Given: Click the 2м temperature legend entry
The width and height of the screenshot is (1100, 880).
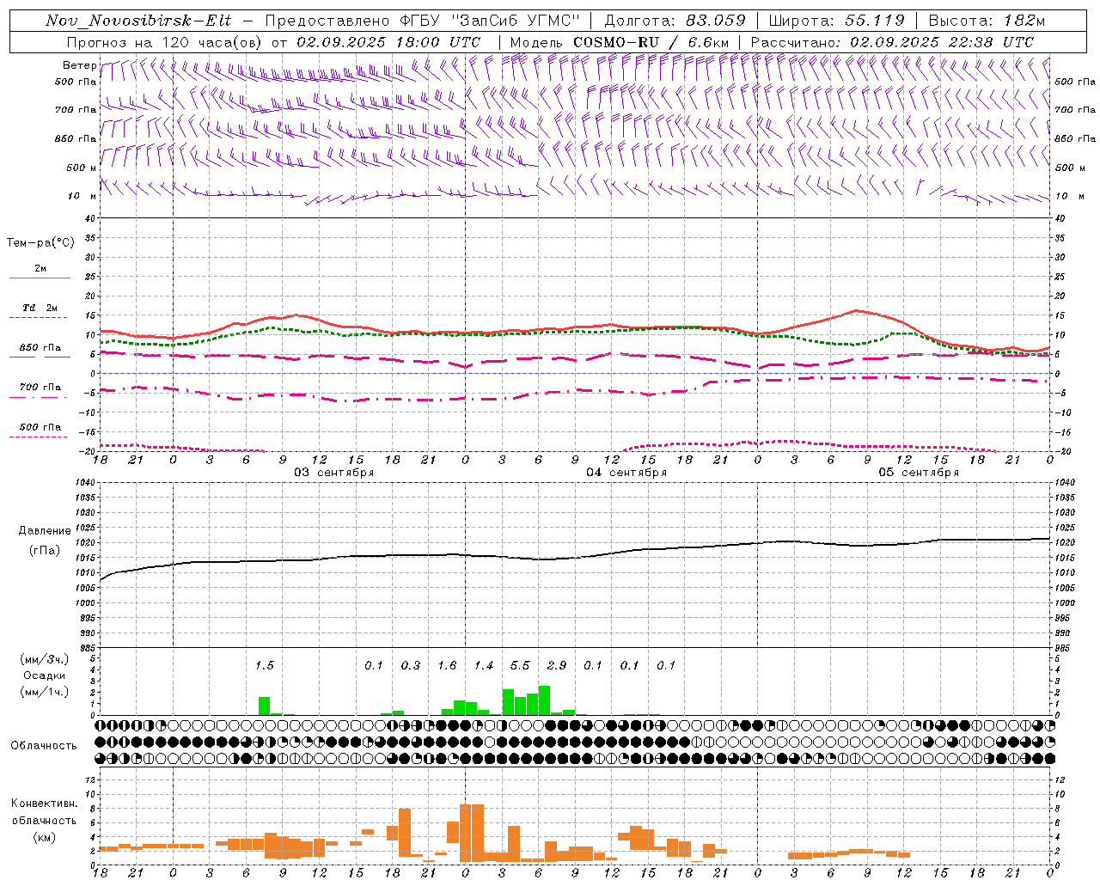Looking at the screenshot, I should [40, 268].
